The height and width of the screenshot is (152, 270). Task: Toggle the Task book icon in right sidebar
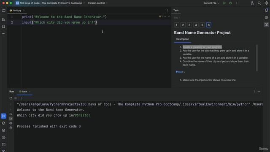(x=266, y=24)
